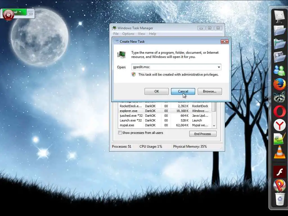
Task: Open the View menu in Task Manager
Action: (142, 34)
